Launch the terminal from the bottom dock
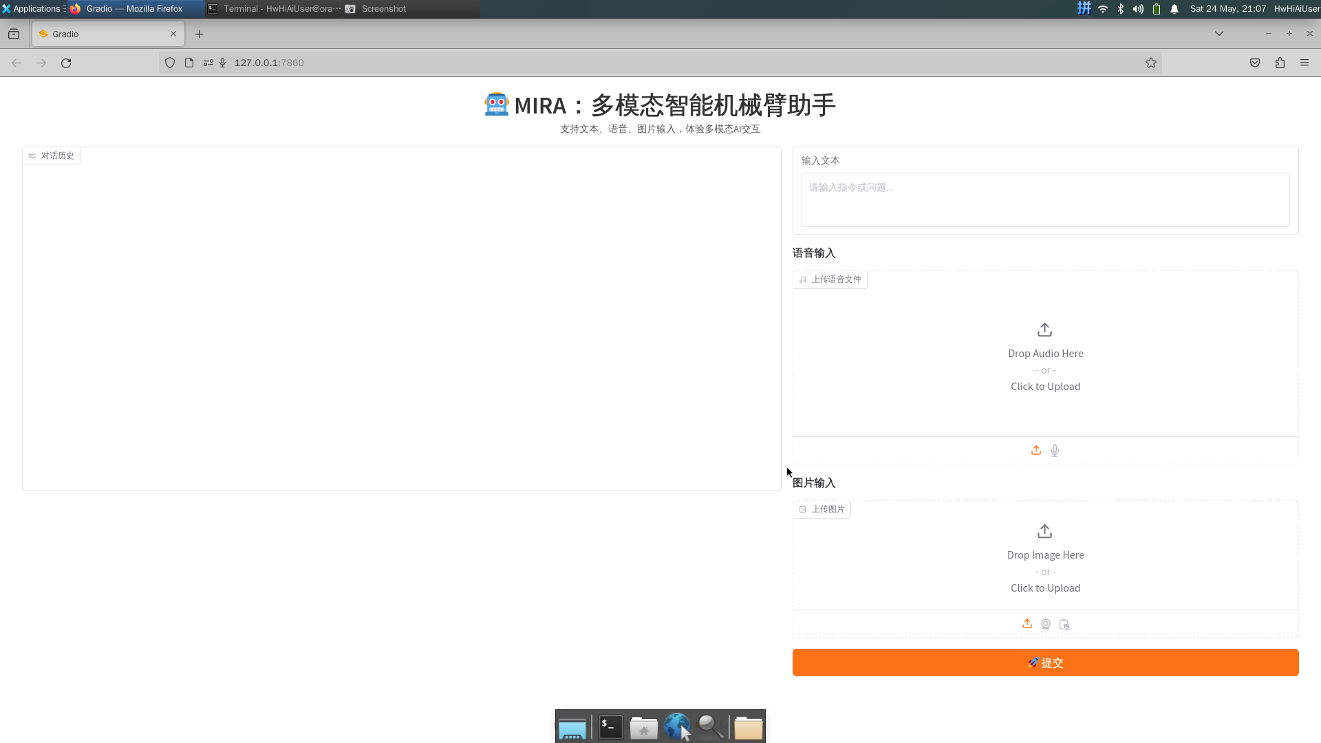 (610, 727)
